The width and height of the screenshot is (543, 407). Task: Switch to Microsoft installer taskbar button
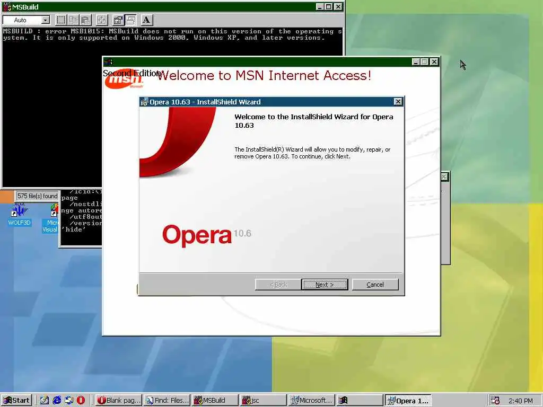311,401
